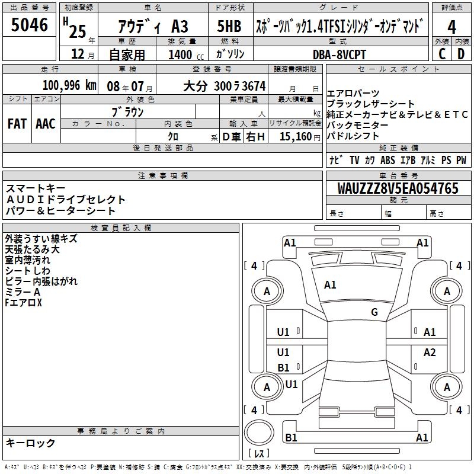This screenshot has width=474, height=474.
Task: Click sales point ブラックレザーシート
Action: tap(371, 104)
